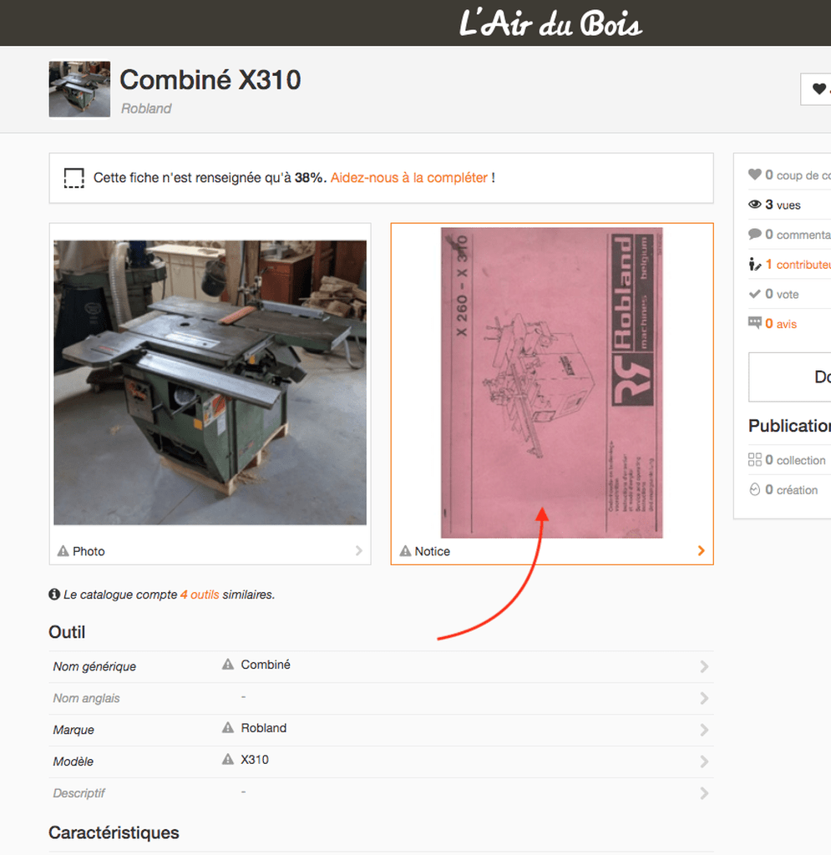Open the 'Aidez-nous à la compléter' link
This screenshot has height=855, width=831.
(409, 178)
